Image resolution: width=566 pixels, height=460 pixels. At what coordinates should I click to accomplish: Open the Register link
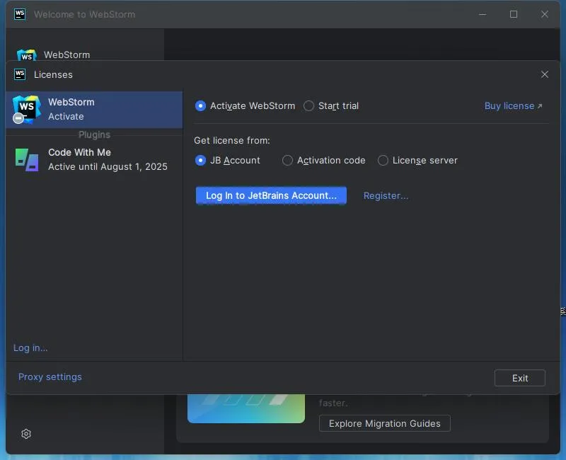386,196
